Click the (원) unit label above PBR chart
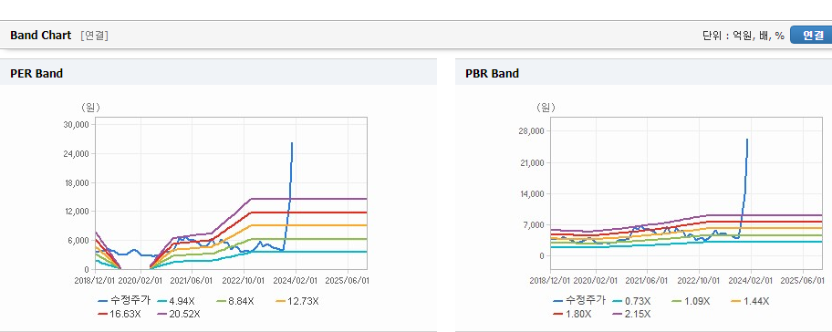The height and width of the screenshot is (332, 832). click(x=546, y=108)
